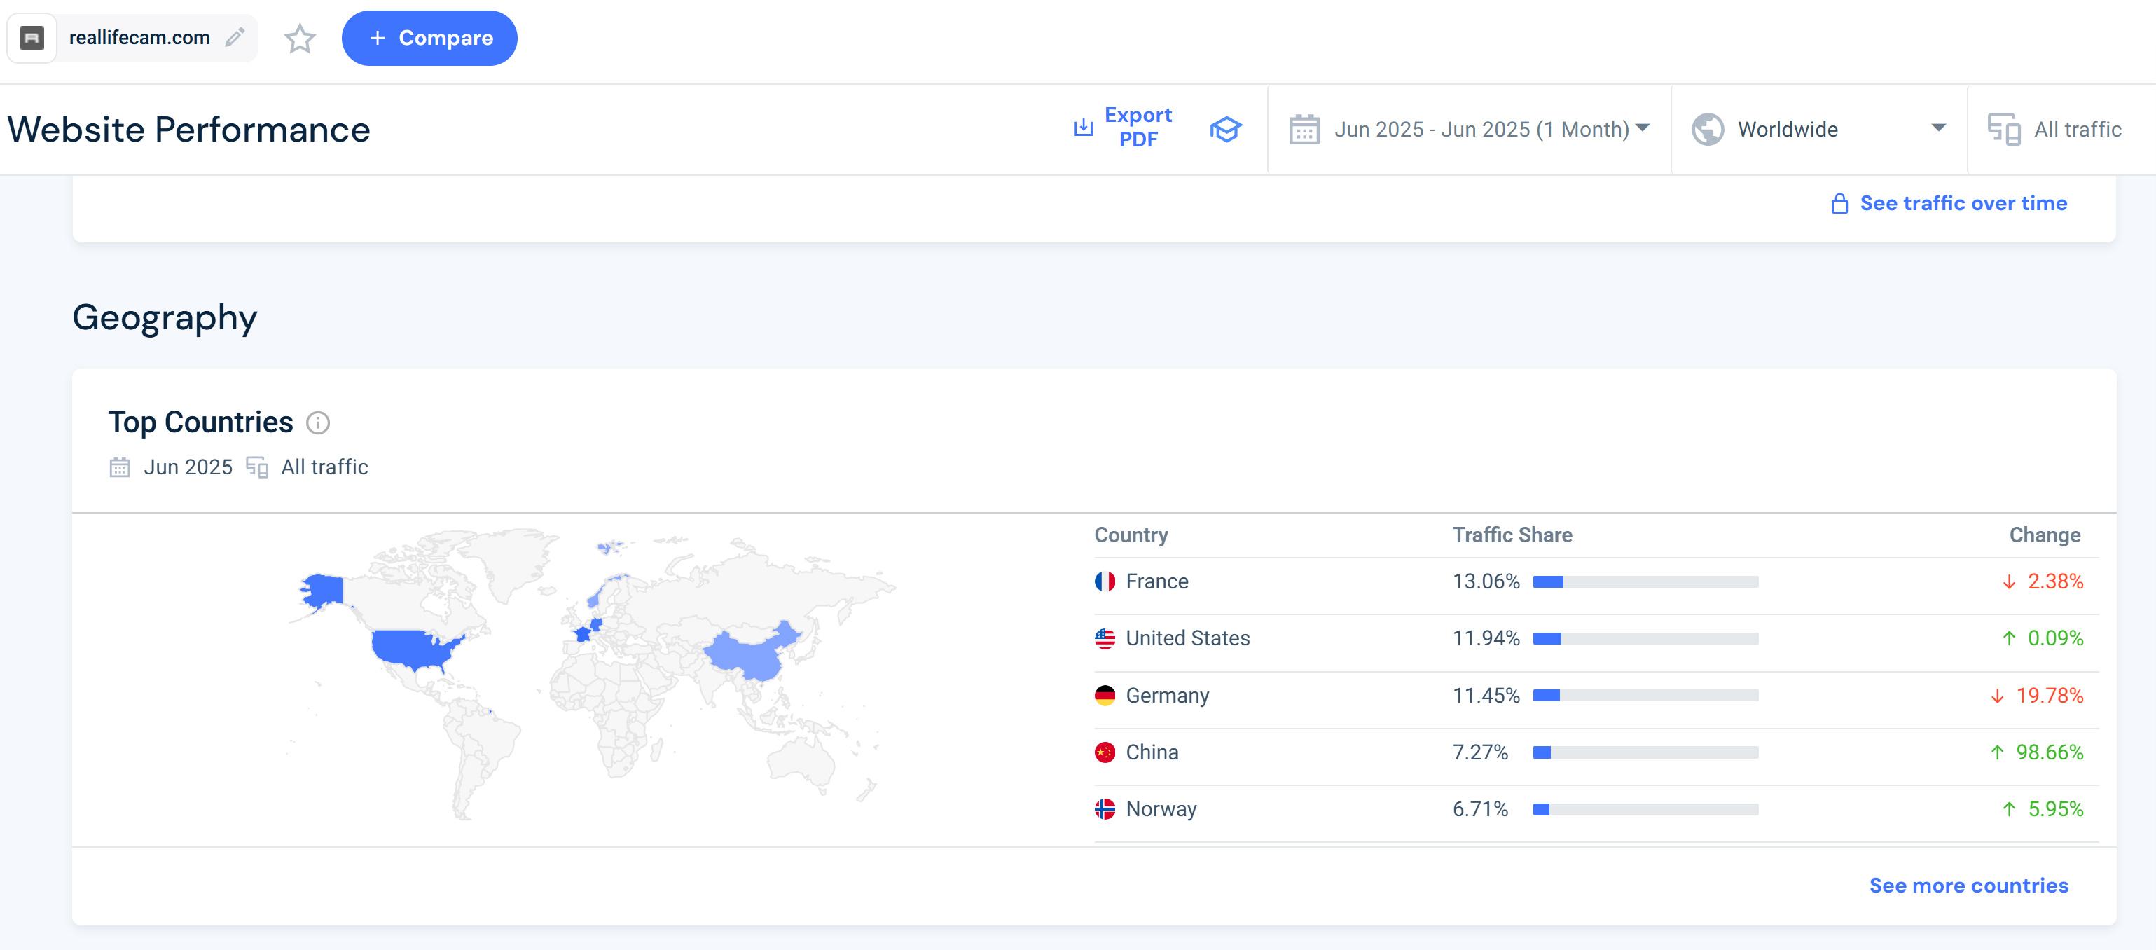Click the graduation cap learning icon

1224,129
